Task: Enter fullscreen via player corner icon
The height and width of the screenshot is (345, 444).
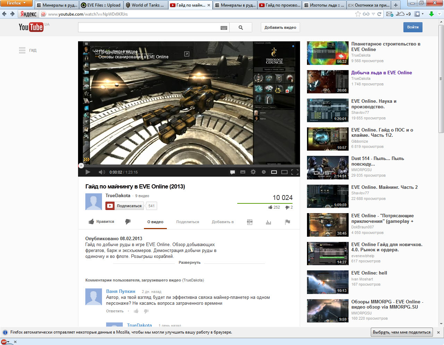Action: coord(295,172)
